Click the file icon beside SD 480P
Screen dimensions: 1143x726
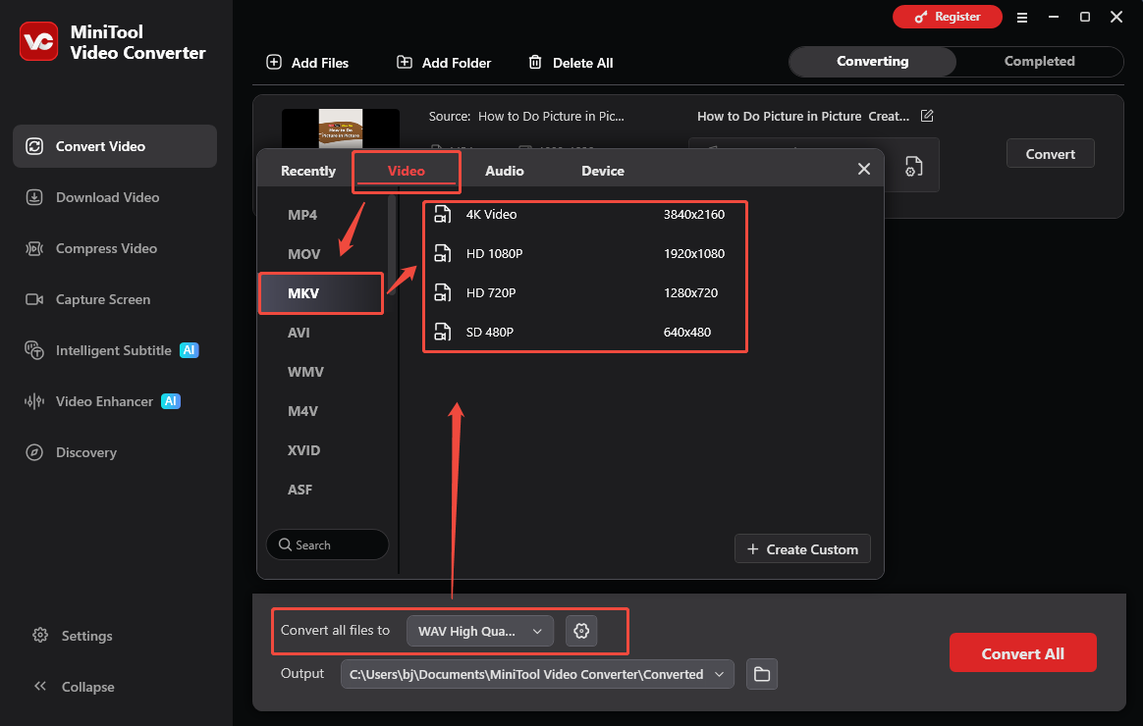(443, 333)
